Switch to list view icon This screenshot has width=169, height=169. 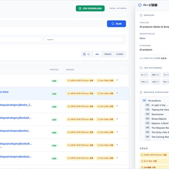point(84,54)
